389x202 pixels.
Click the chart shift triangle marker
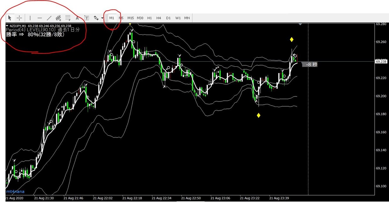(x=300, y=24)
